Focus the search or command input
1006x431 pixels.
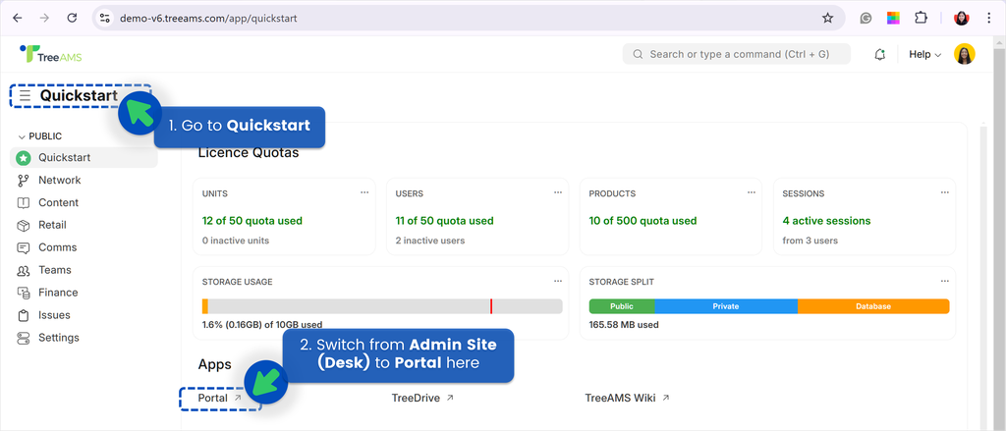click(737, 55)
